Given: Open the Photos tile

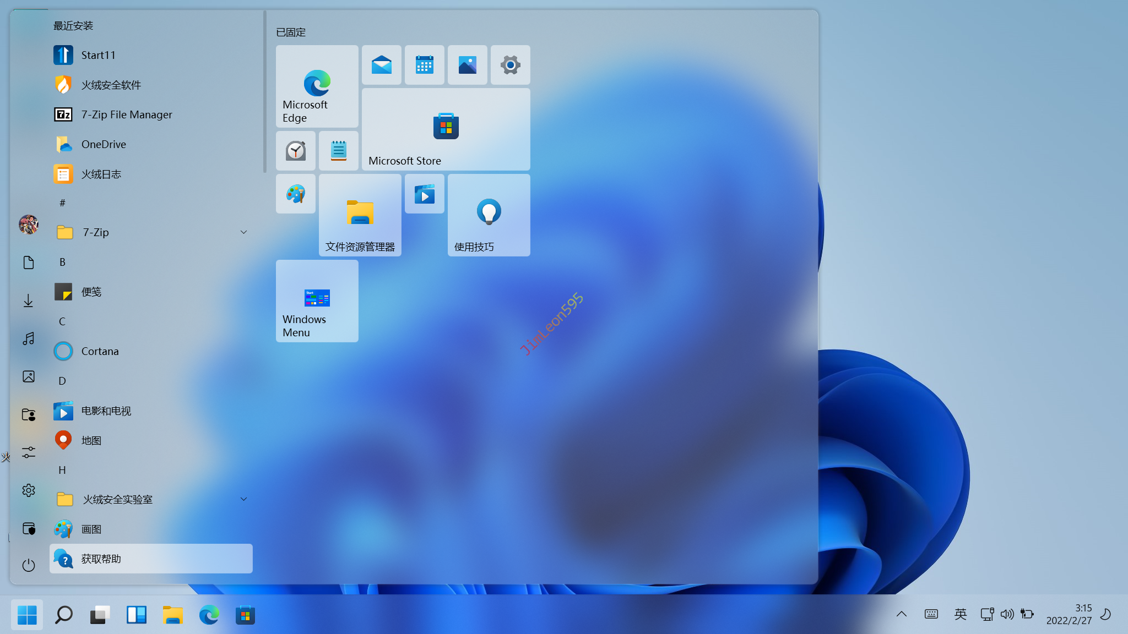Looking at the screenshot, I should point(467,65).
